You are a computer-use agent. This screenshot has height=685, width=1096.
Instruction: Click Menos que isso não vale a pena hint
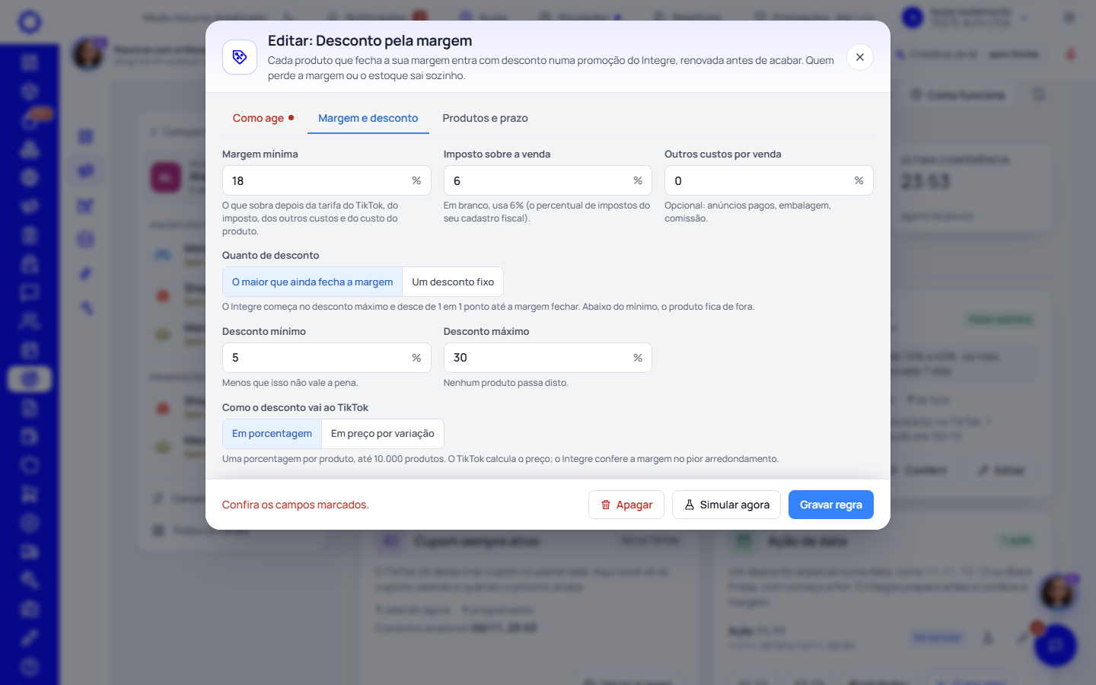[x=290, y=383]
